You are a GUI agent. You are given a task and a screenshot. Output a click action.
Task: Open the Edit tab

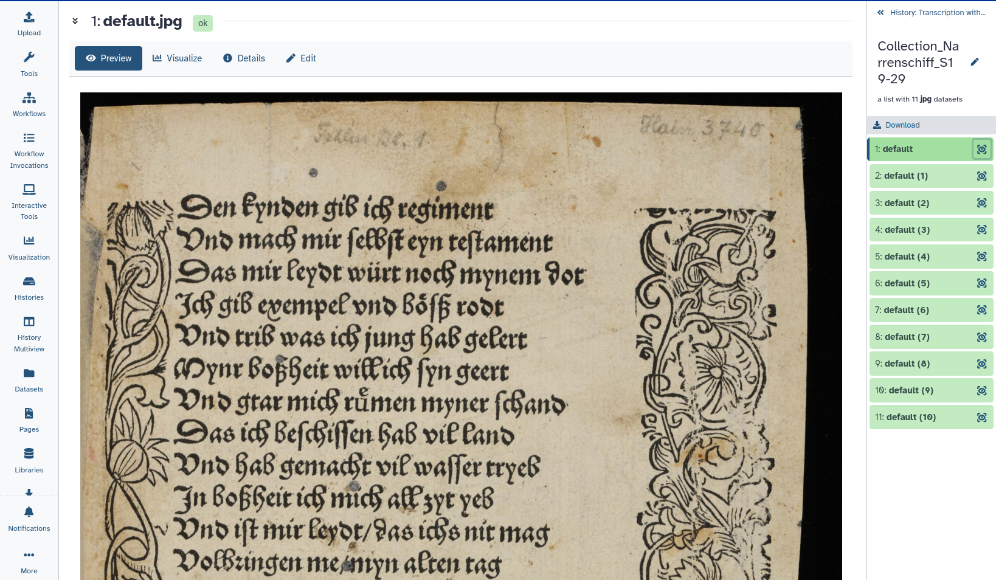point(301,58)
